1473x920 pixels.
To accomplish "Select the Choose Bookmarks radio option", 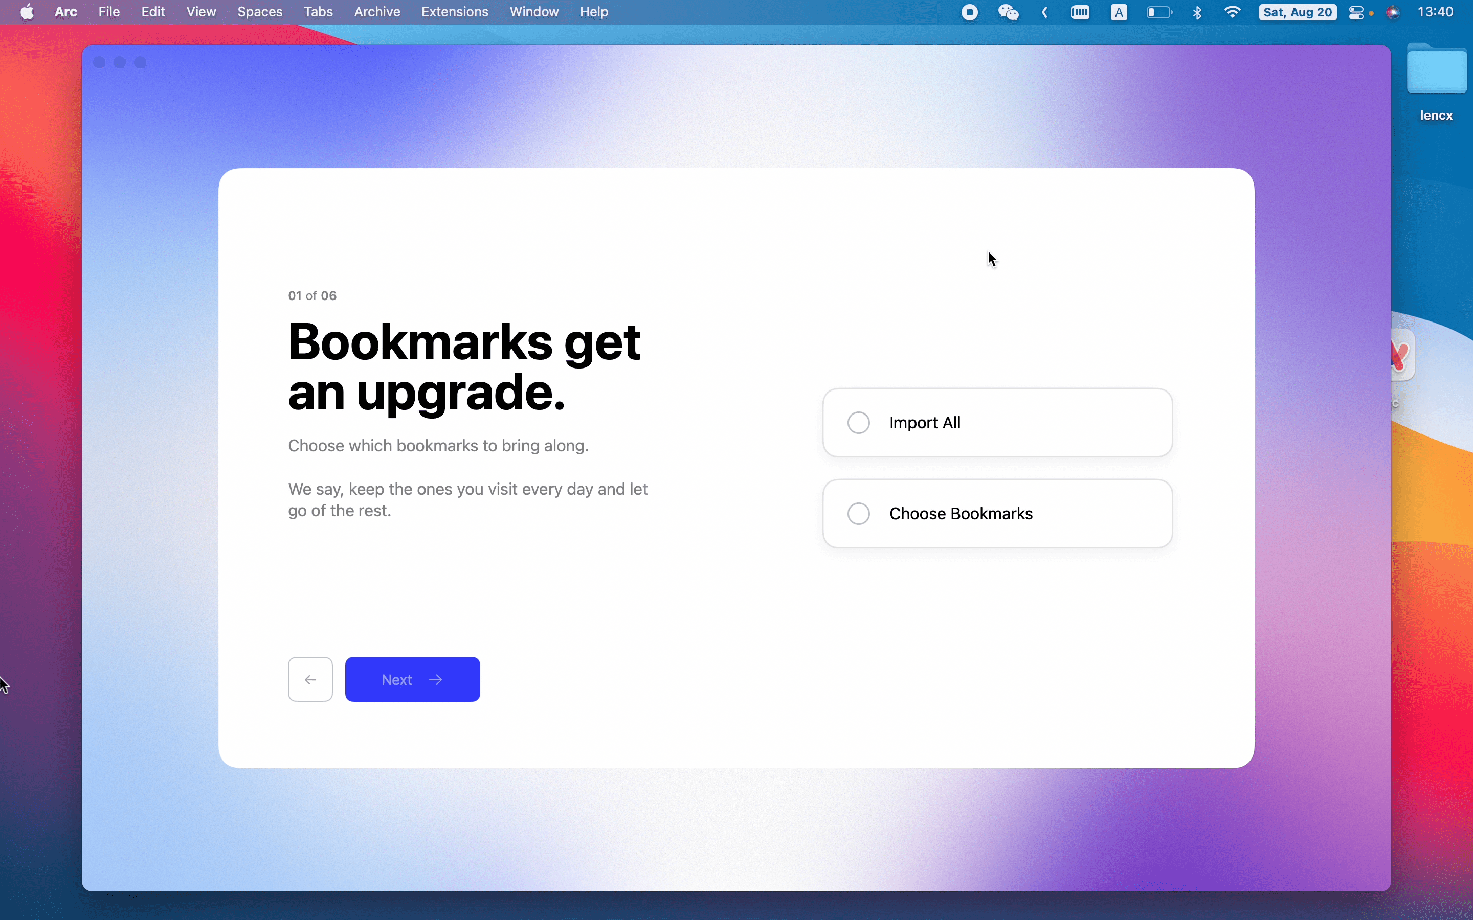I will point(997,514).
